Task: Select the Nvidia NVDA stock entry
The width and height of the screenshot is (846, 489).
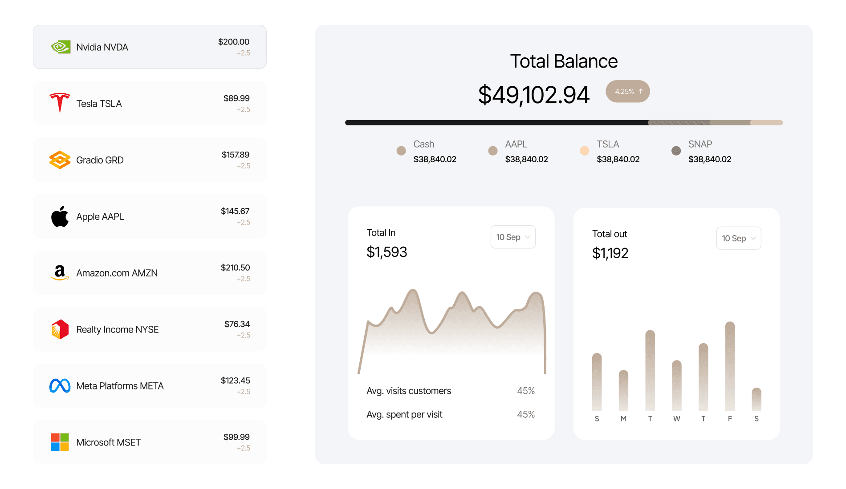Action: 150,47
